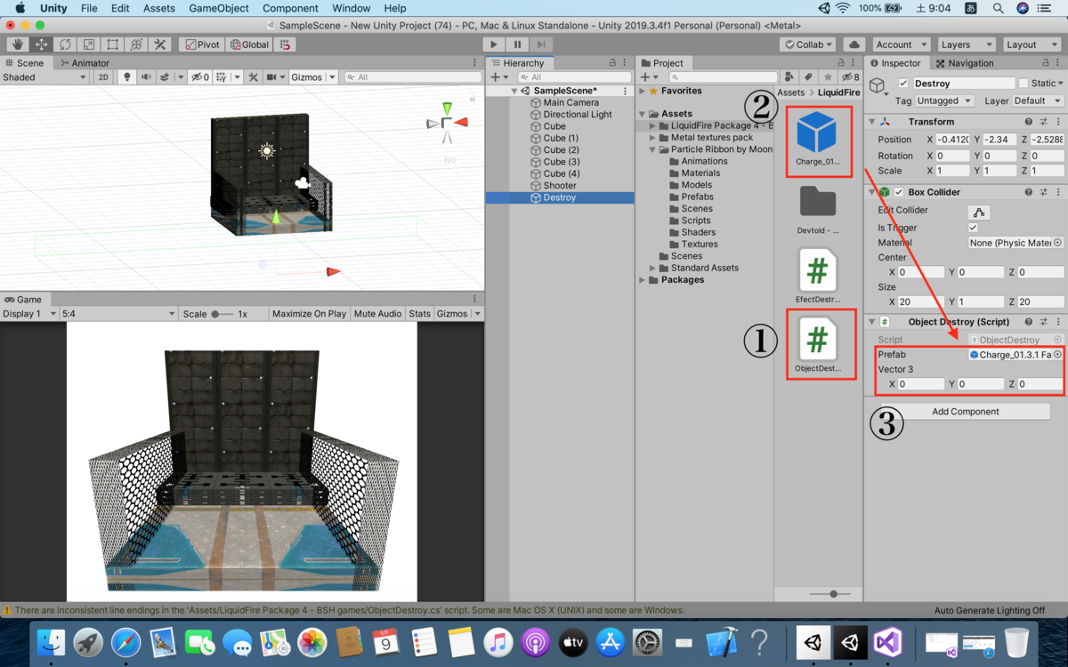Select the EfectDestroy script asset

(x=818, y=276)
